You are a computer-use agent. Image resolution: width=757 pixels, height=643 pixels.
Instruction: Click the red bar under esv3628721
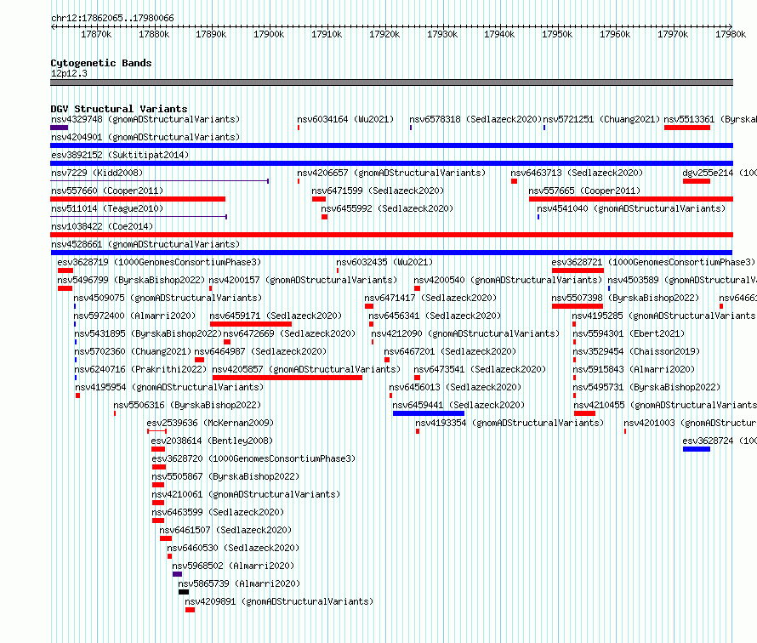578,270
